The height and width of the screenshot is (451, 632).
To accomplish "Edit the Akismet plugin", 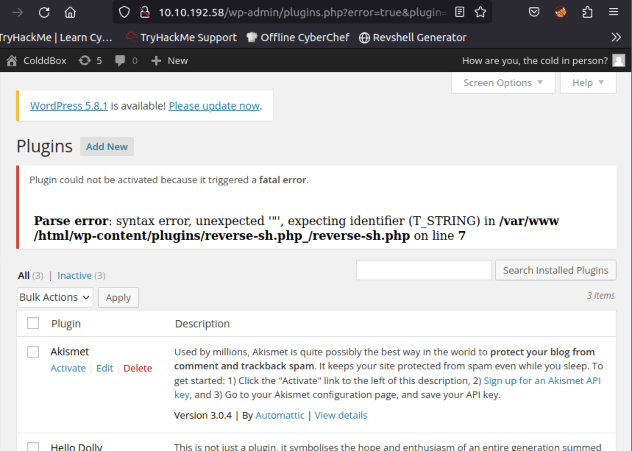I will [x=105, y=368].
